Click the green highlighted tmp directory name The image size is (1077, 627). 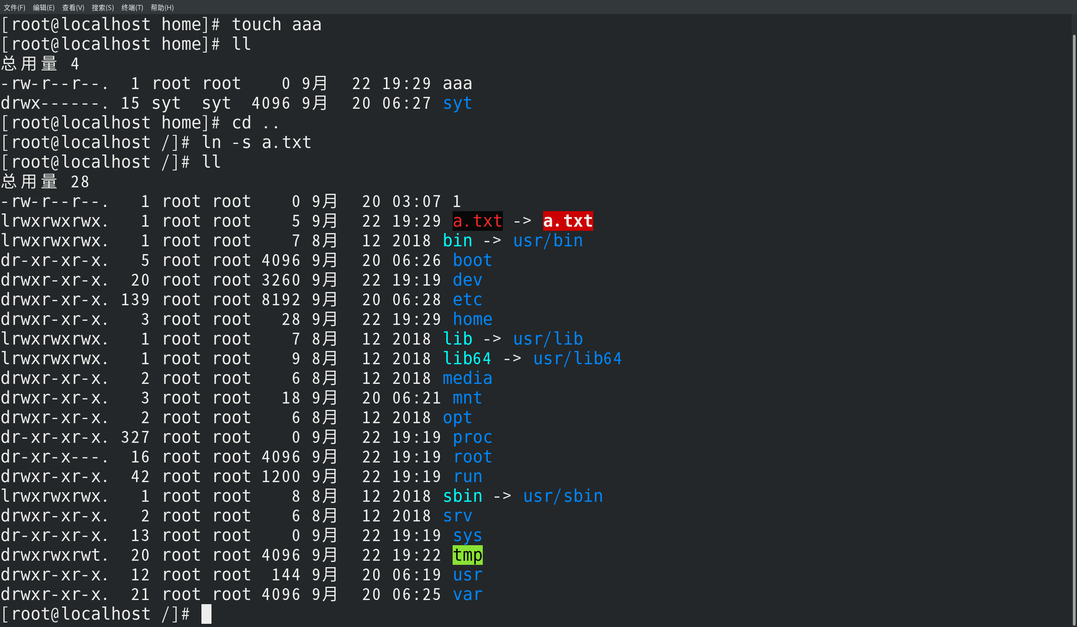pyautogui.click(x=467, y=555)
